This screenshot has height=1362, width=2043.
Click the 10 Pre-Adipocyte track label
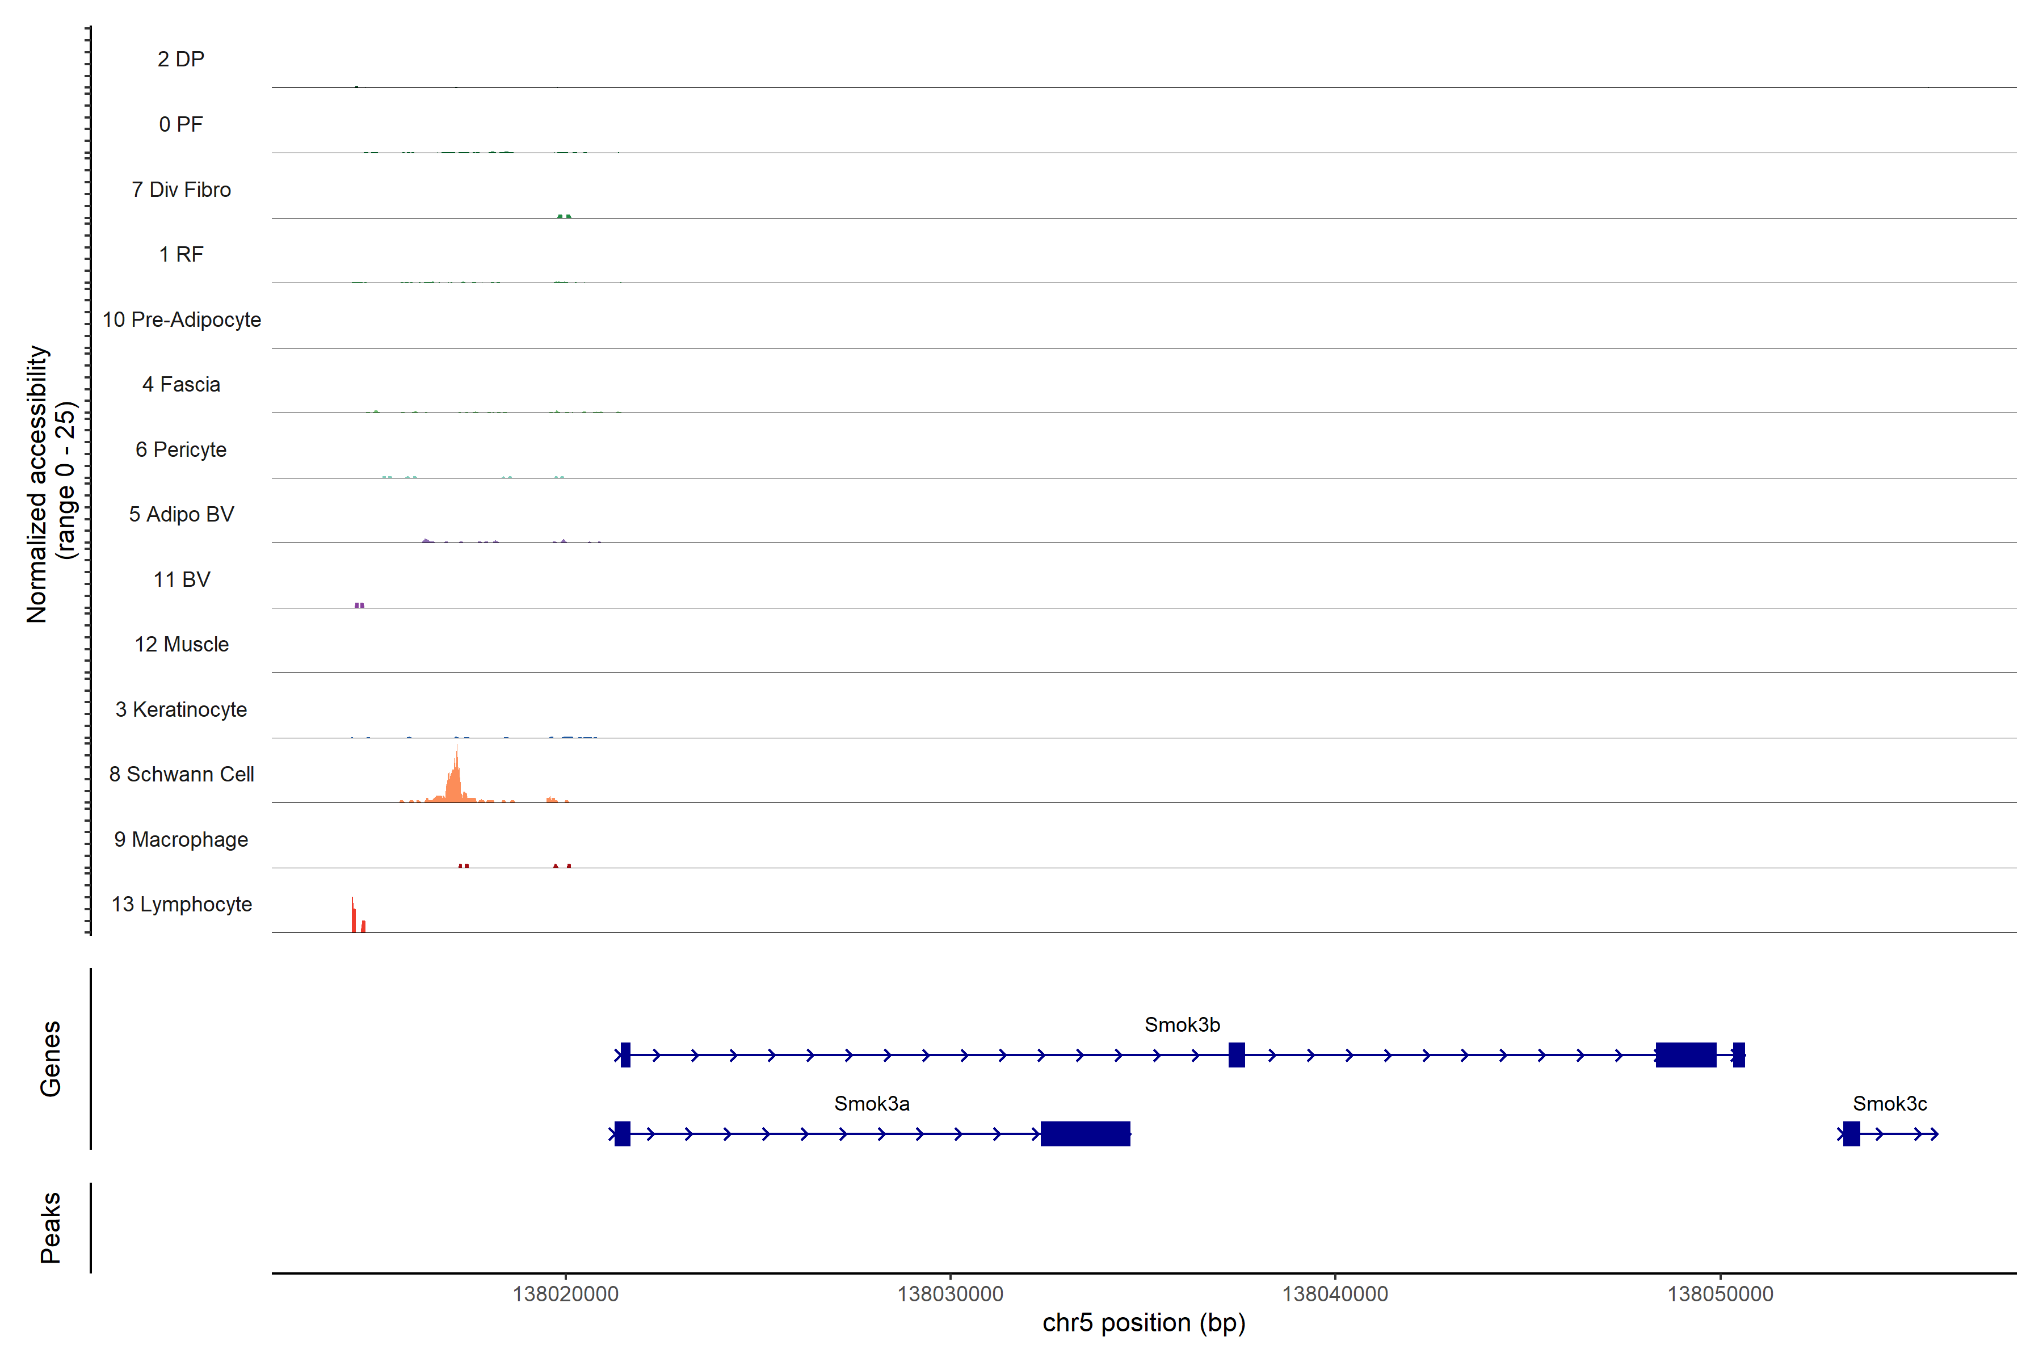coord(182,320)
